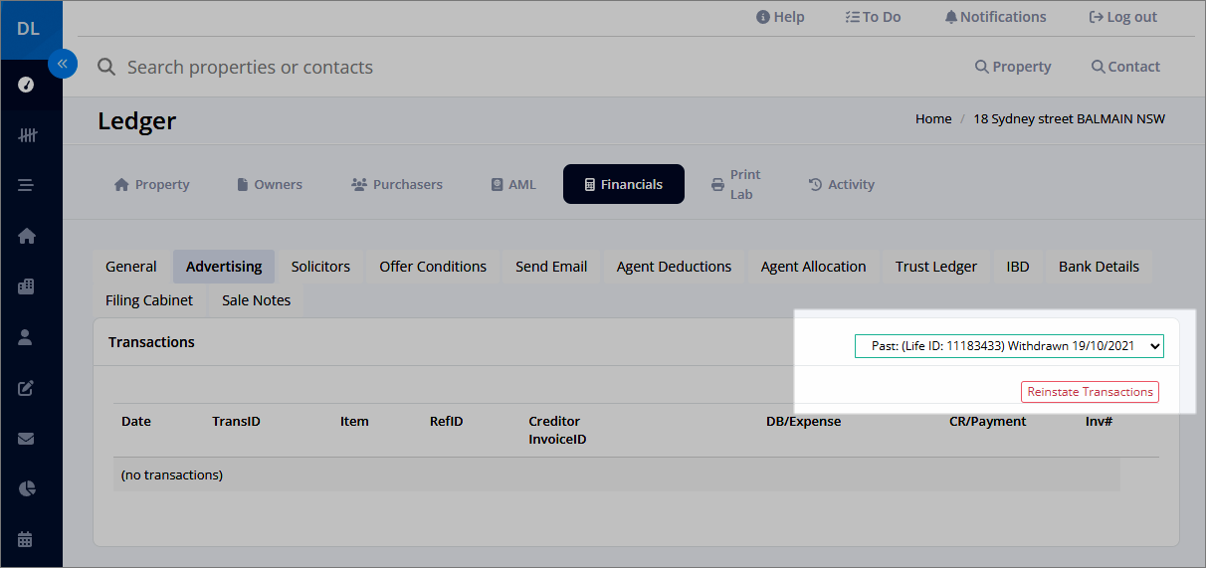Click the calendar icon in the sidebar
The image size is (1206, 568).
coord(27,539)
